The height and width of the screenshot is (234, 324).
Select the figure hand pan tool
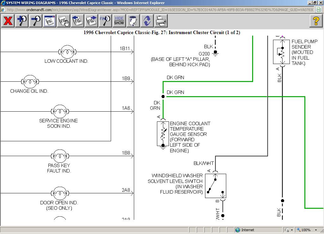pos(64,21)
